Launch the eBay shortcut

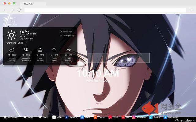pyautogui.click(x=57, y=117)
